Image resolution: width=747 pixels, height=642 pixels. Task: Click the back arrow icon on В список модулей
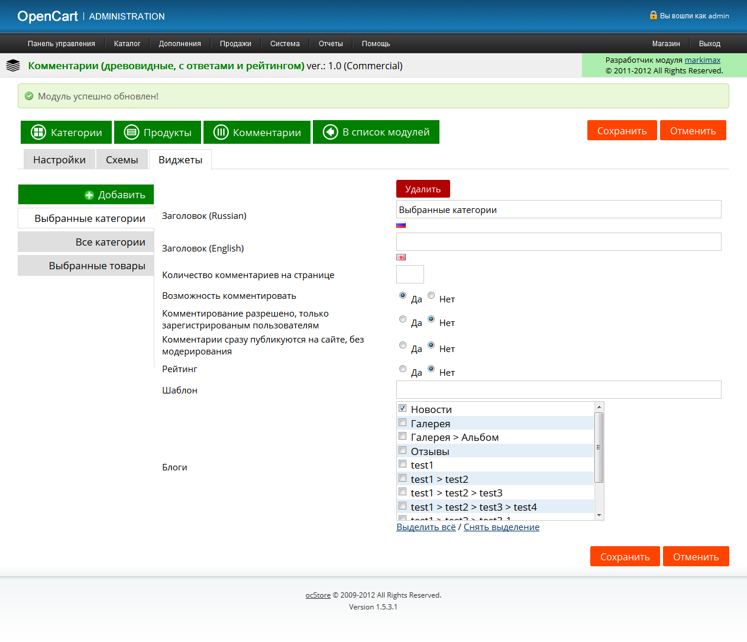330,132
